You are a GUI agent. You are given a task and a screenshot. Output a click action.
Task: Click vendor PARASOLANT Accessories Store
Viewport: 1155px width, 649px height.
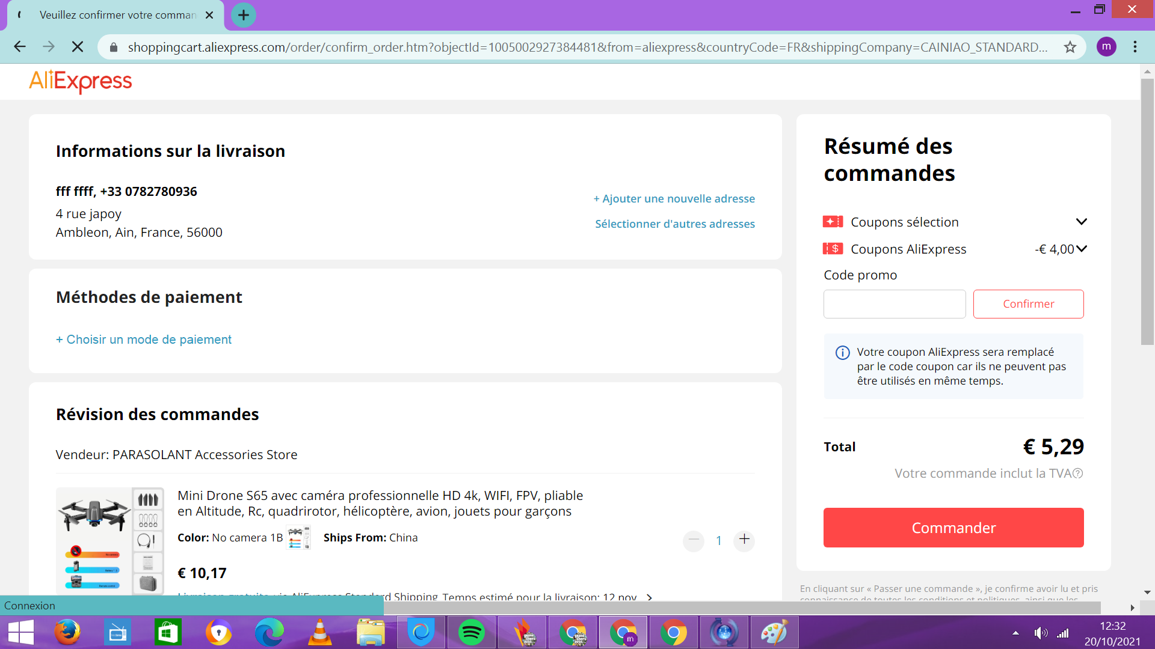click(205, 455)
